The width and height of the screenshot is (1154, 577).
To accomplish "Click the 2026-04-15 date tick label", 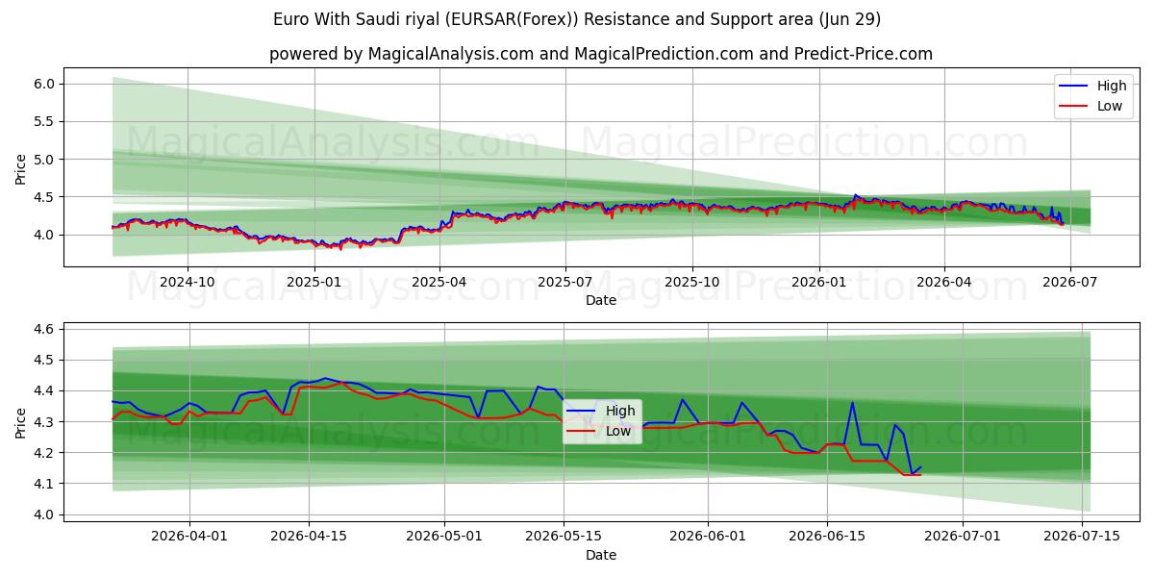I will coord(309,537).
